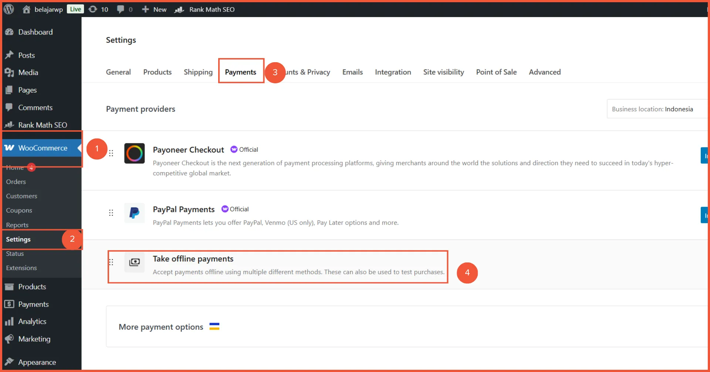
Task: Select the Media library icon in the sidebar
Action: (x=10, y=73)
